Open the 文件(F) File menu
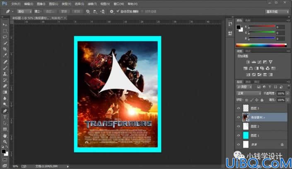This screenshot has width=292, height=169. (16, 4)
